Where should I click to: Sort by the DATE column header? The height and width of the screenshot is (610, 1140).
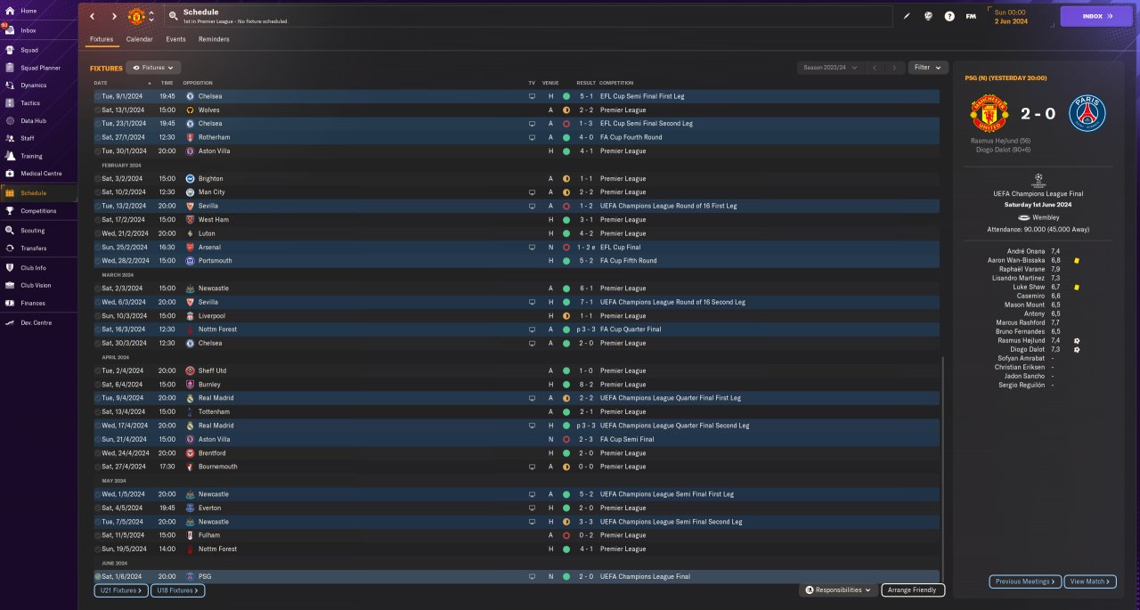[x=101, y=83]
